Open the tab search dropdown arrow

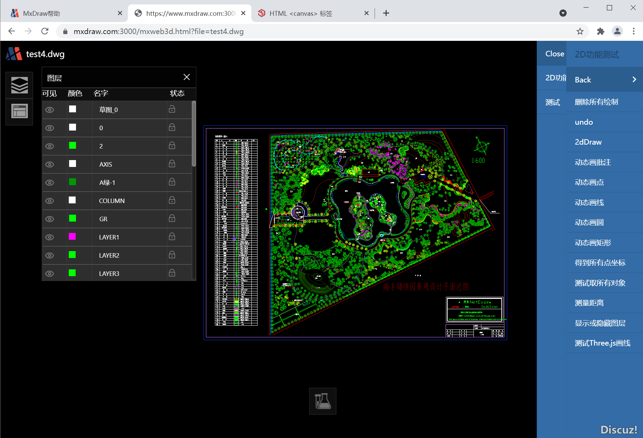(563, 13)
